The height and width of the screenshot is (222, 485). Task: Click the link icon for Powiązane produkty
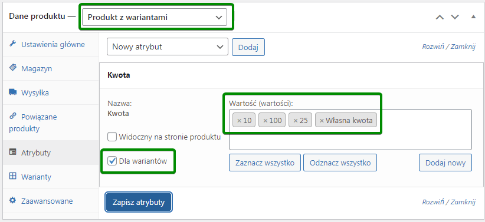pos(12,116)
